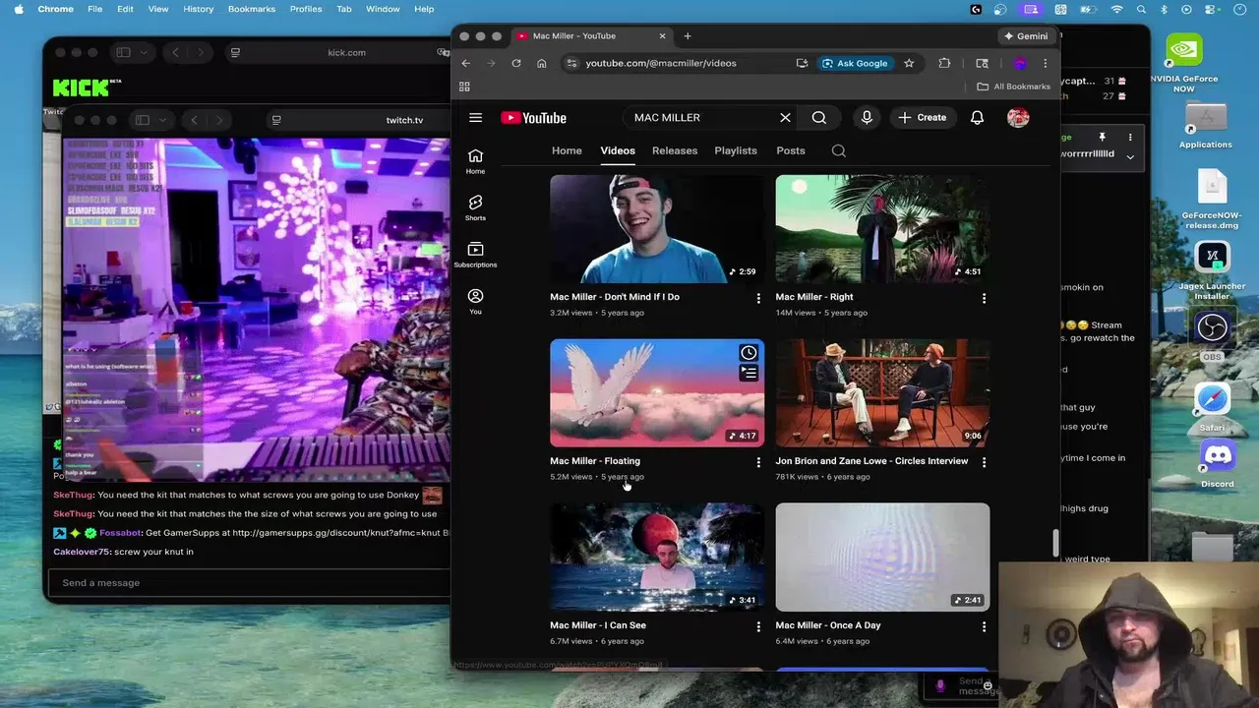Image resolution: width=1259 pixels, height=708 pixels.
Task: Open the Profiles menu in menu bar
Action: 306,9
